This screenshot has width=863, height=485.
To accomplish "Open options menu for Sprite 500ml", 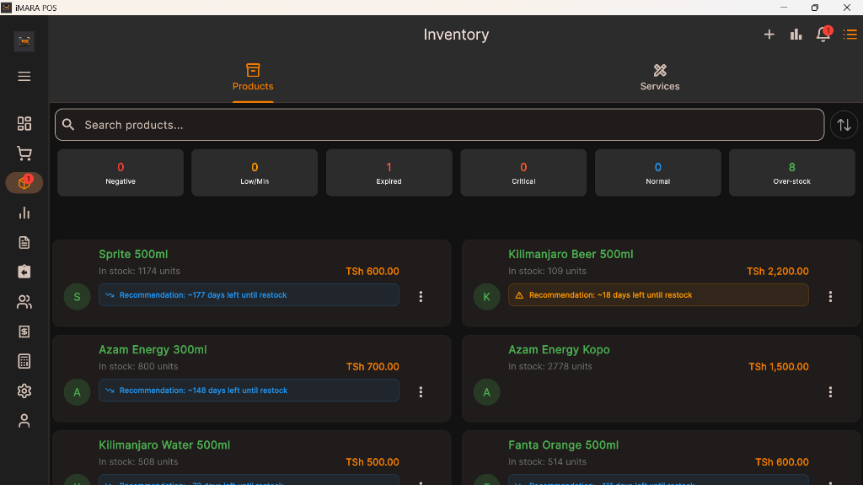I will 421,297.
